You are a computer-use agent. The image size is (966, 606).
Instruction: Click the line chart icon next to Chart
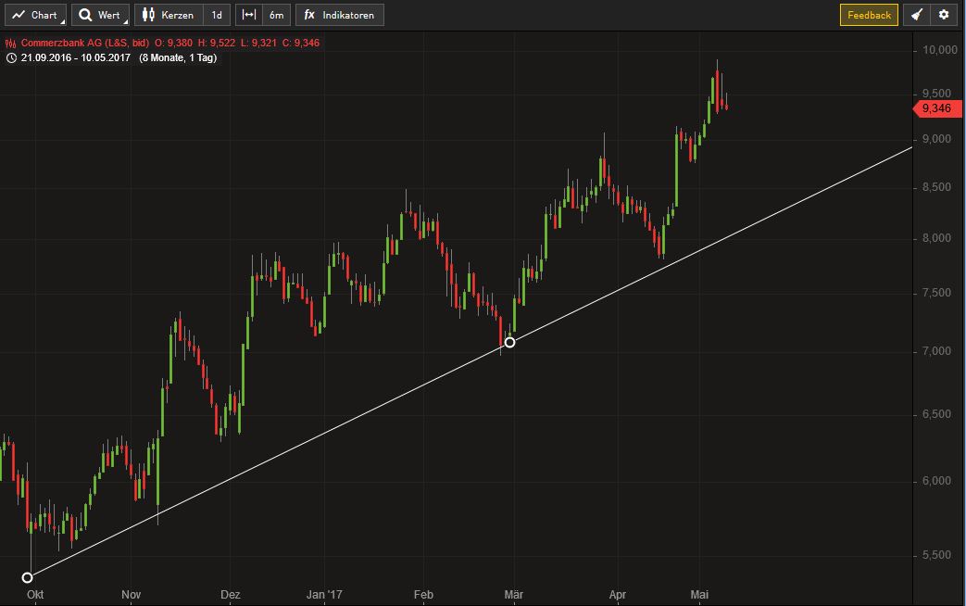click(17, 15)
